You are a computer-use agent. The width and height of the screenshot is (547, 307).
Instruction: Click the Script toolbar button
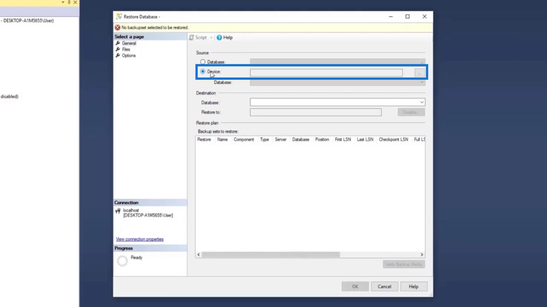click(198, 37)
